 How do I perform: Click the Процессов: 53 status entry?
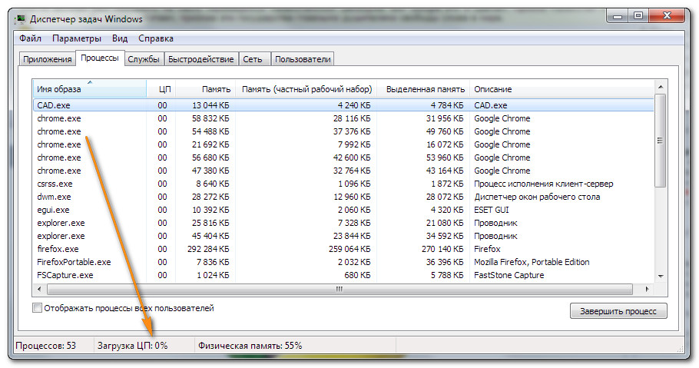coord(46,346)
